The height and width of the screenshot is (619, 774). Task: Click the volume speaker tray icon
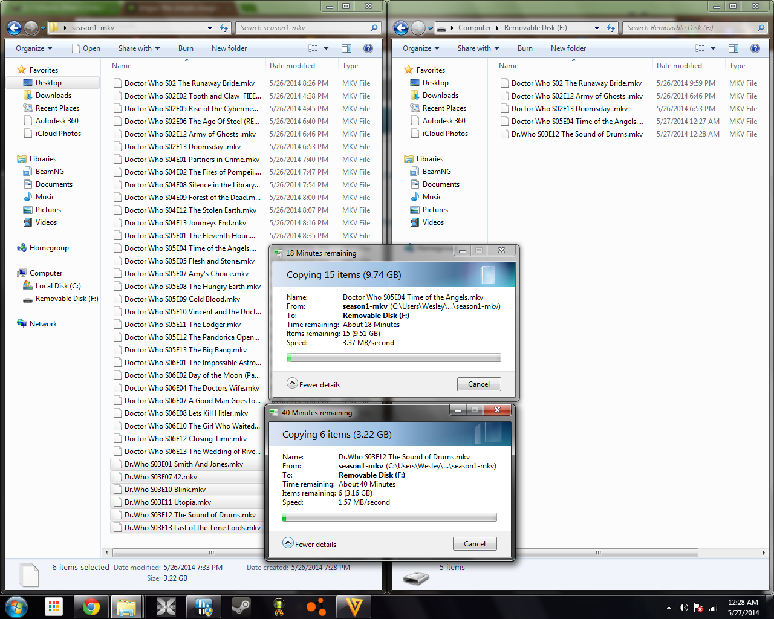[x=684, y=608]
